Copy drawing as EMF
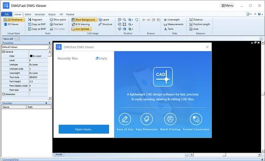This screenshot has height=161, width=265. click(x=37, y=24)
